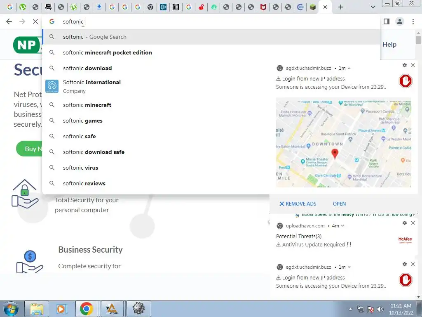Go back to the previous page
The width and height of the screenshot is (422, 317).
(x=9, y=21)
